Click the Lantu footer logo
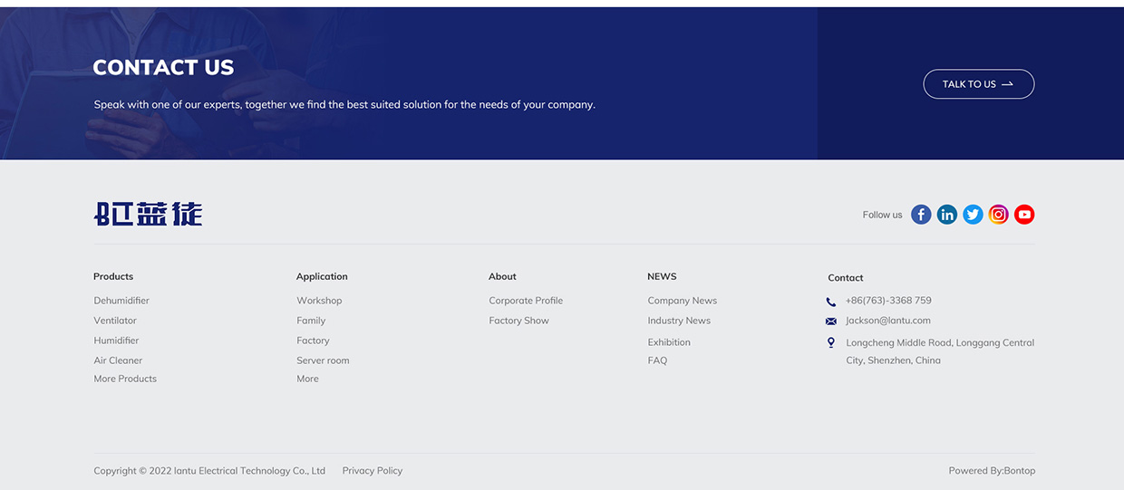Viewport: 1124px width, 490px height. 149,215
